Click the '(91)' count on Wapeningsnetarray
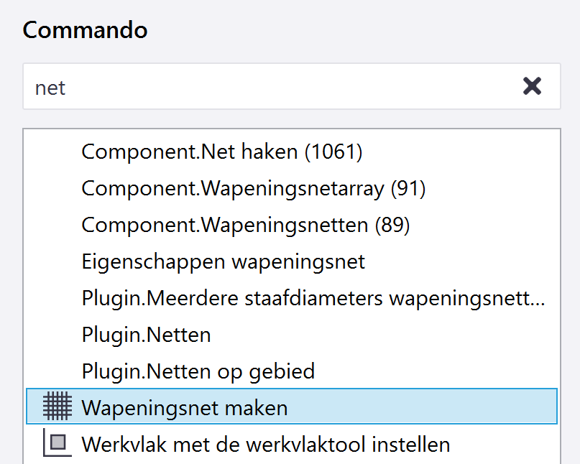The width and height of the screenshot is (580, 464). pyautogui.click(x=408, y=188)
